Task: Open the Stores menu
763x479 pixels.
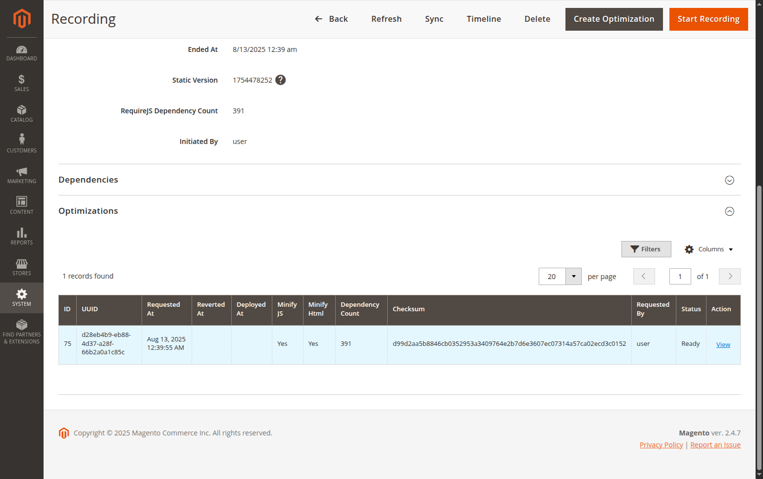Action: coord(22,267)
